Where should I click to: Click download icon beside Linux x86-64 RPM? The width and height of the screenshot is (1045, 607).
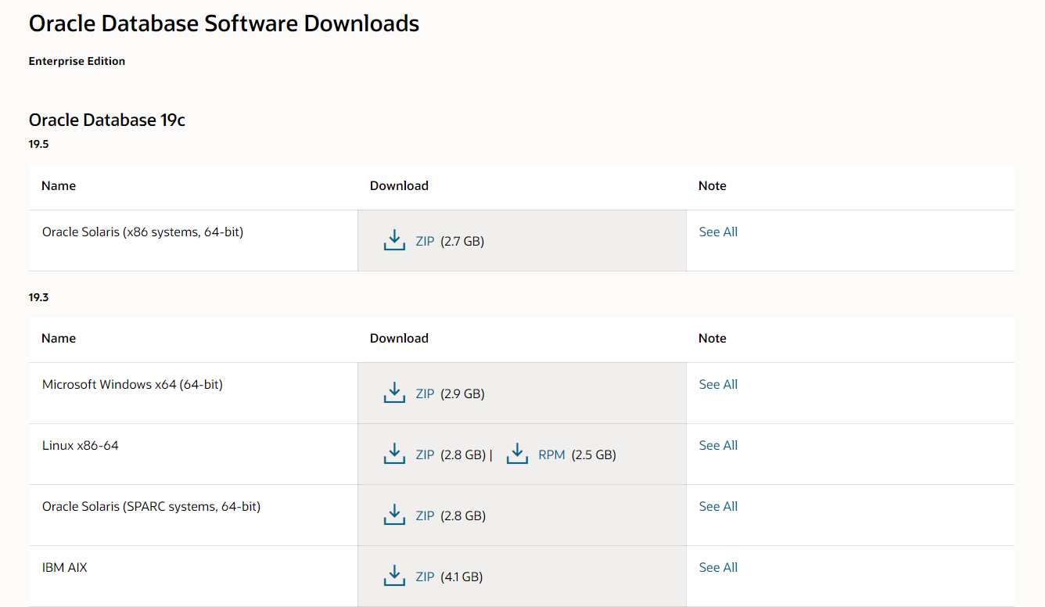pos(517,454)
